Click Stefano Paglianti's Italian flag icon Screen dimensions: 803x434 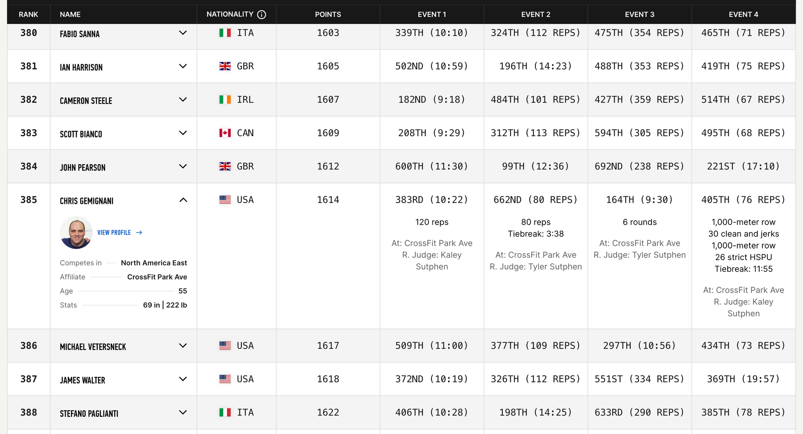(225, 412)
